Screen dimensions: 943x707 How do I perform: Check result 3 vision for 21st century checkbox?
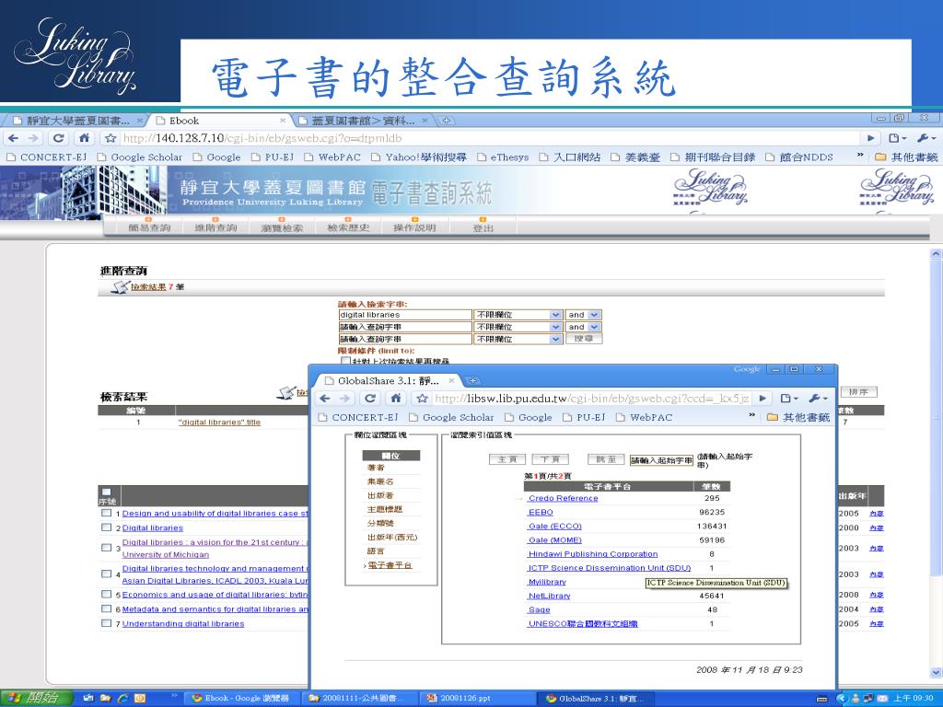107,548
